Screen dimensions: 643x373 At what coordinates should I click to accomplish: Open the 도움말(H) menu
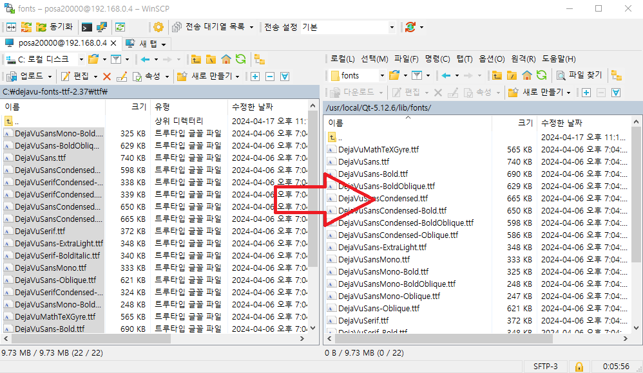[559, 59]
